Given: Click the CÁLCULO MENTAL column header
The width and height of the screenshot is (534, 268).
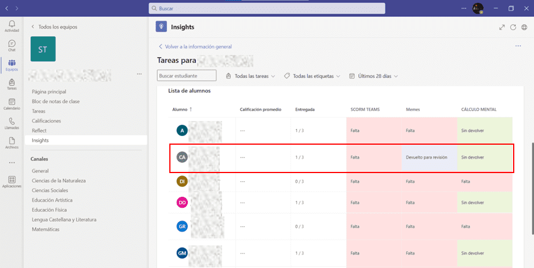Looking at the screenshot, I should 478,109.
